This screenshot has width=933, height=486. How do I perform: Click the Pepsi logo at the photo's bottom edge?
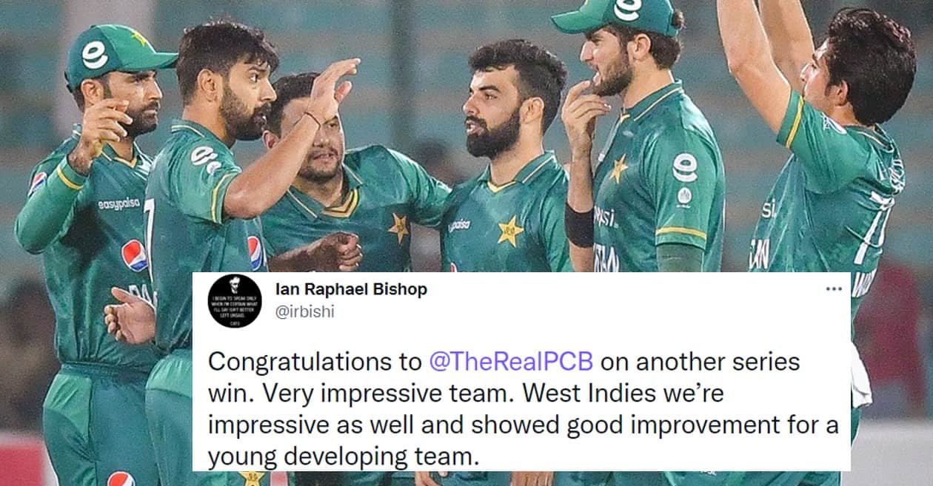point(121,479)
